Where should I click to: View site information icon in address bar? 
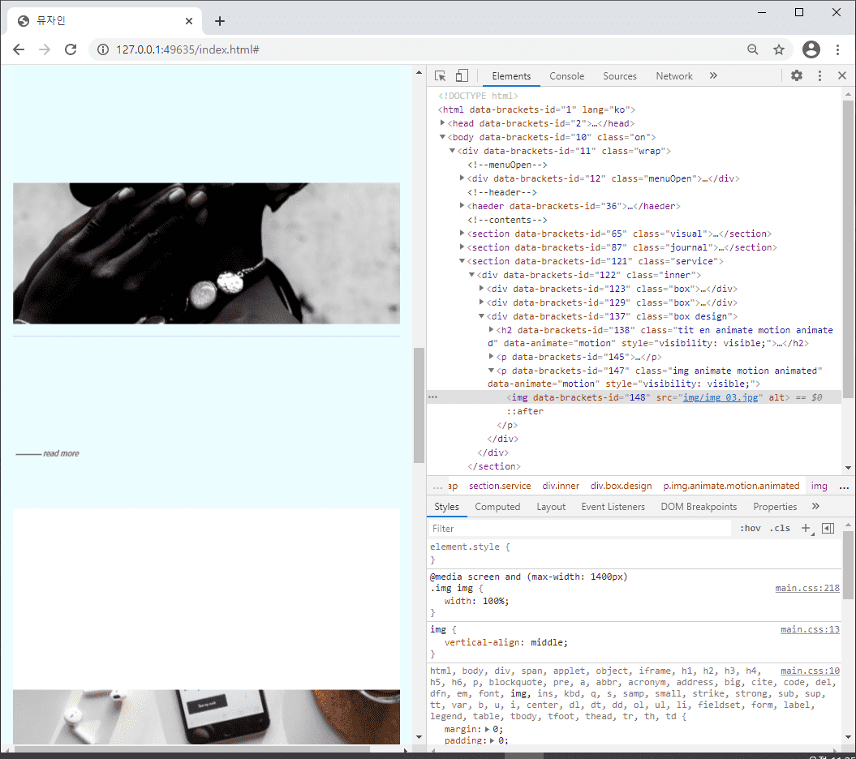tap(102, 49)
